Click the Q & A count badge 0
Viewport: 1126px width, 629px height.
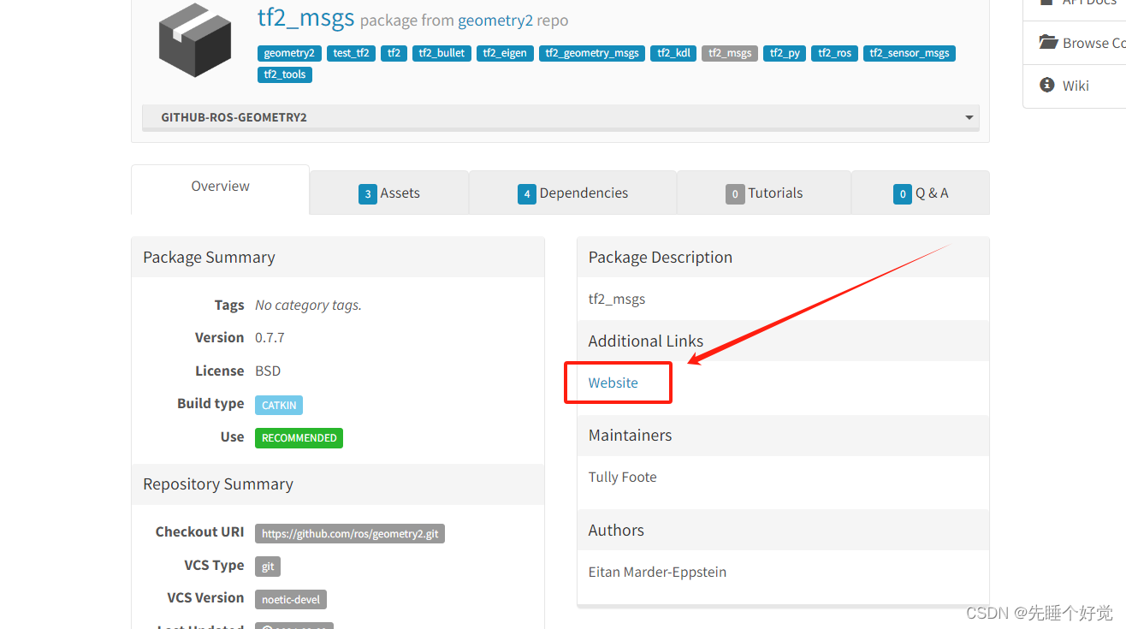tap(903, 194)
